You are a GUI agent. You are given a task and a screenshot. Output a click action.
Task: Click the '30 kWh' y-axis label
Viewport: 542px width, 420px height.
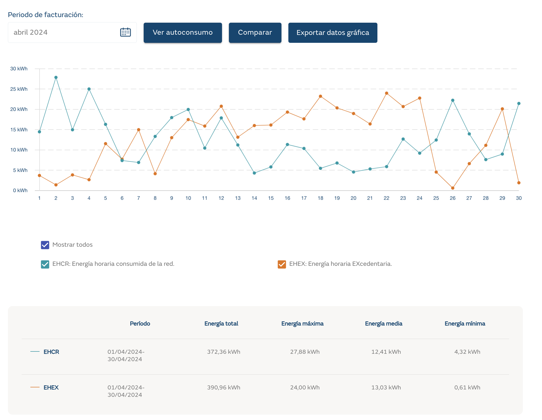click(x=19, y=69)
